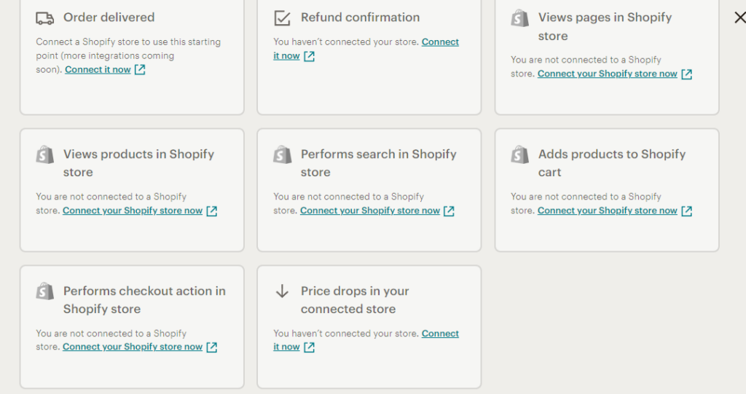The image size is (746, 394).
Task: Follow Connect your Shopify store link, Performs checkout
Action: pyautogui.click(x=133, y=347)
